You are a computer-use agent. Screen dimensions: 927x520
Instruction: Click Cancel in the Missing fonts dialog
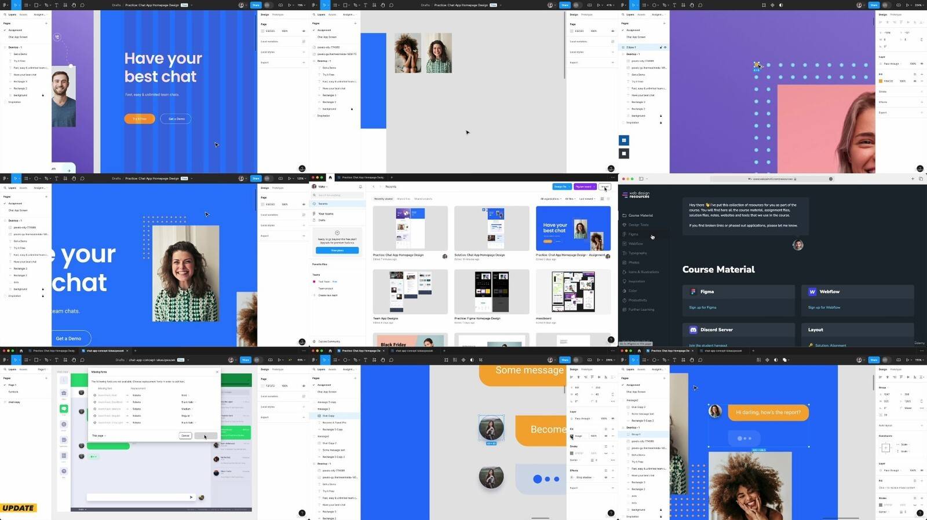point(185,436)
